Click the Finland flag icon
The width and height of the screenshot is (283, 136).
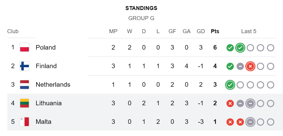point(25,66)
